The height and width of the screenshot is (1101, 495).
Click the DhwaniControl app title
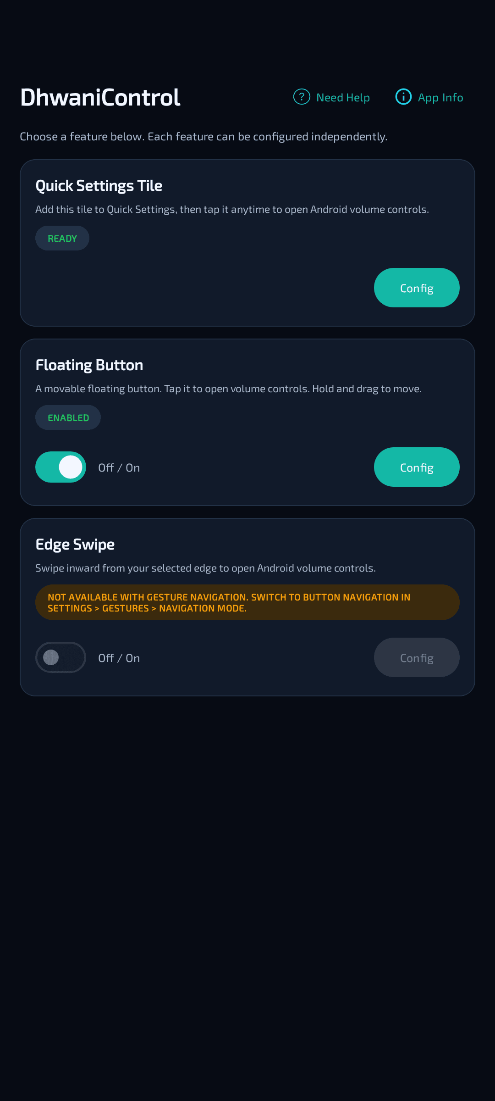pyautogui.click(x=100, y=97)
